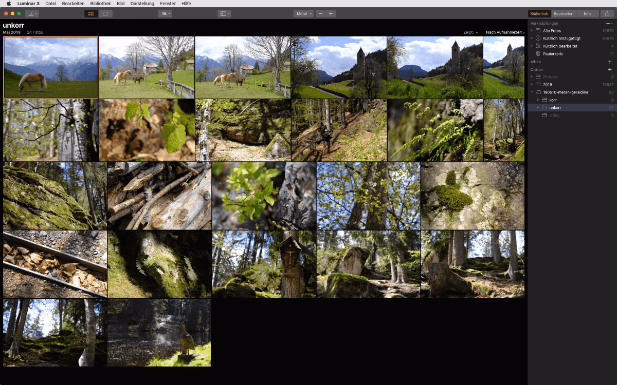The height and width of the screenshot is (385, 617).
Task: Expand the 2019 folder
Action: pyautogui.click(x=532, y=84)
